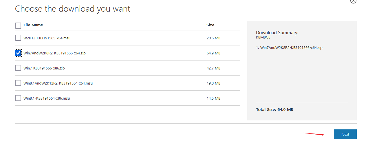Click the File Name column header
Viewport: 368px width, 143px height.
coord(33,25)
